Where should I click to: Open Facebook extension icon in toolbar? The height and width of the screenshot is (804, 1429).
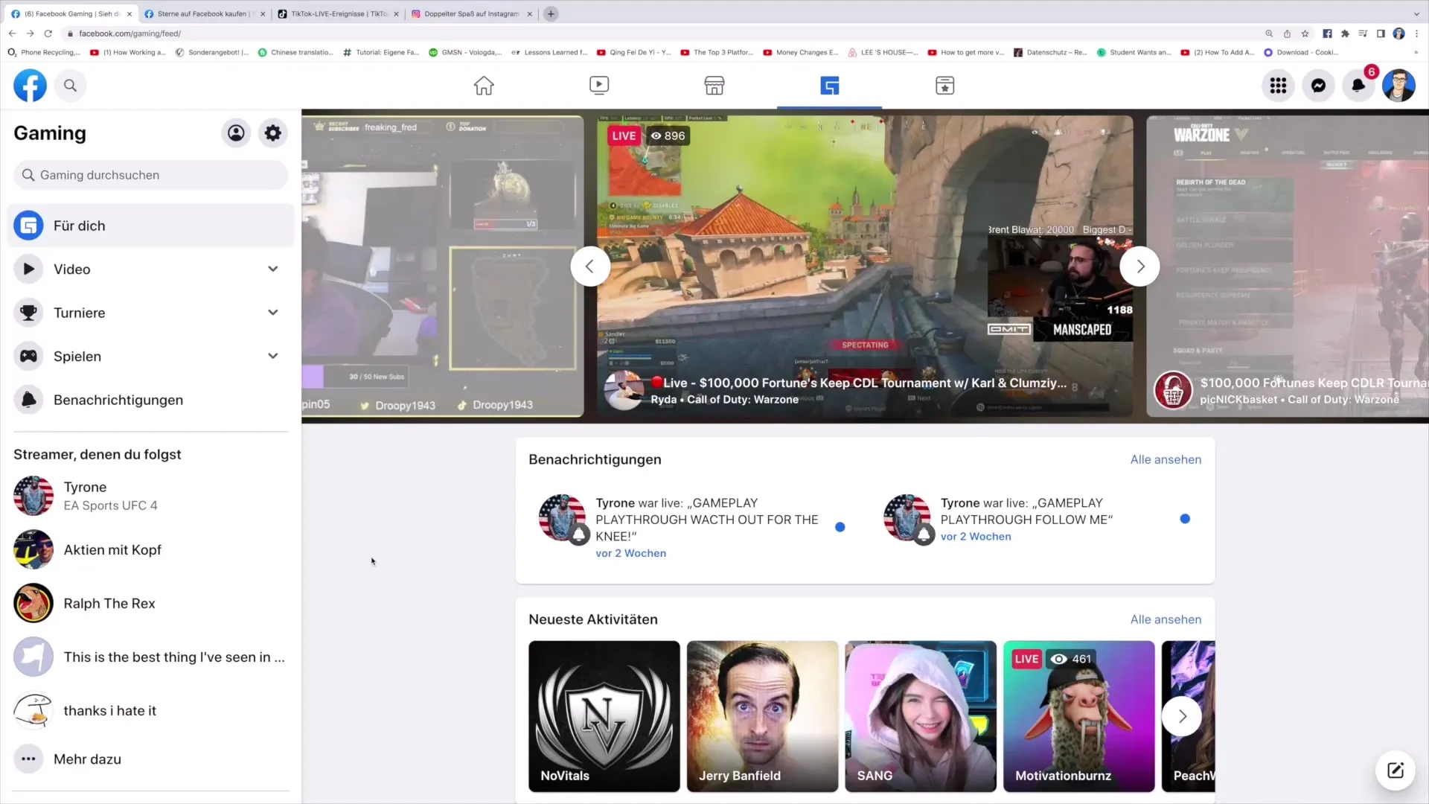tap(1327, 33)
